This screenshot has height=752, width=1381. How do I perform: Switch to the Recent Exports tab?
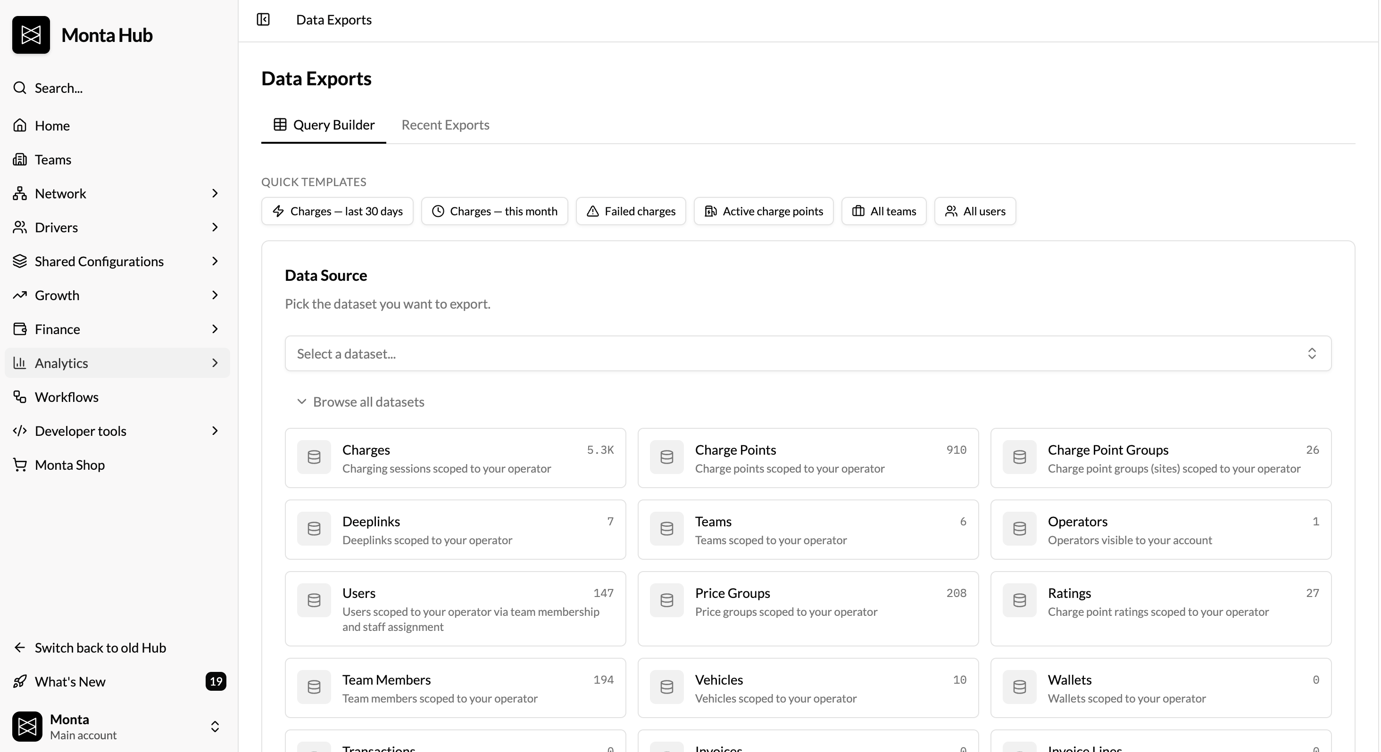tap(445, 125)
